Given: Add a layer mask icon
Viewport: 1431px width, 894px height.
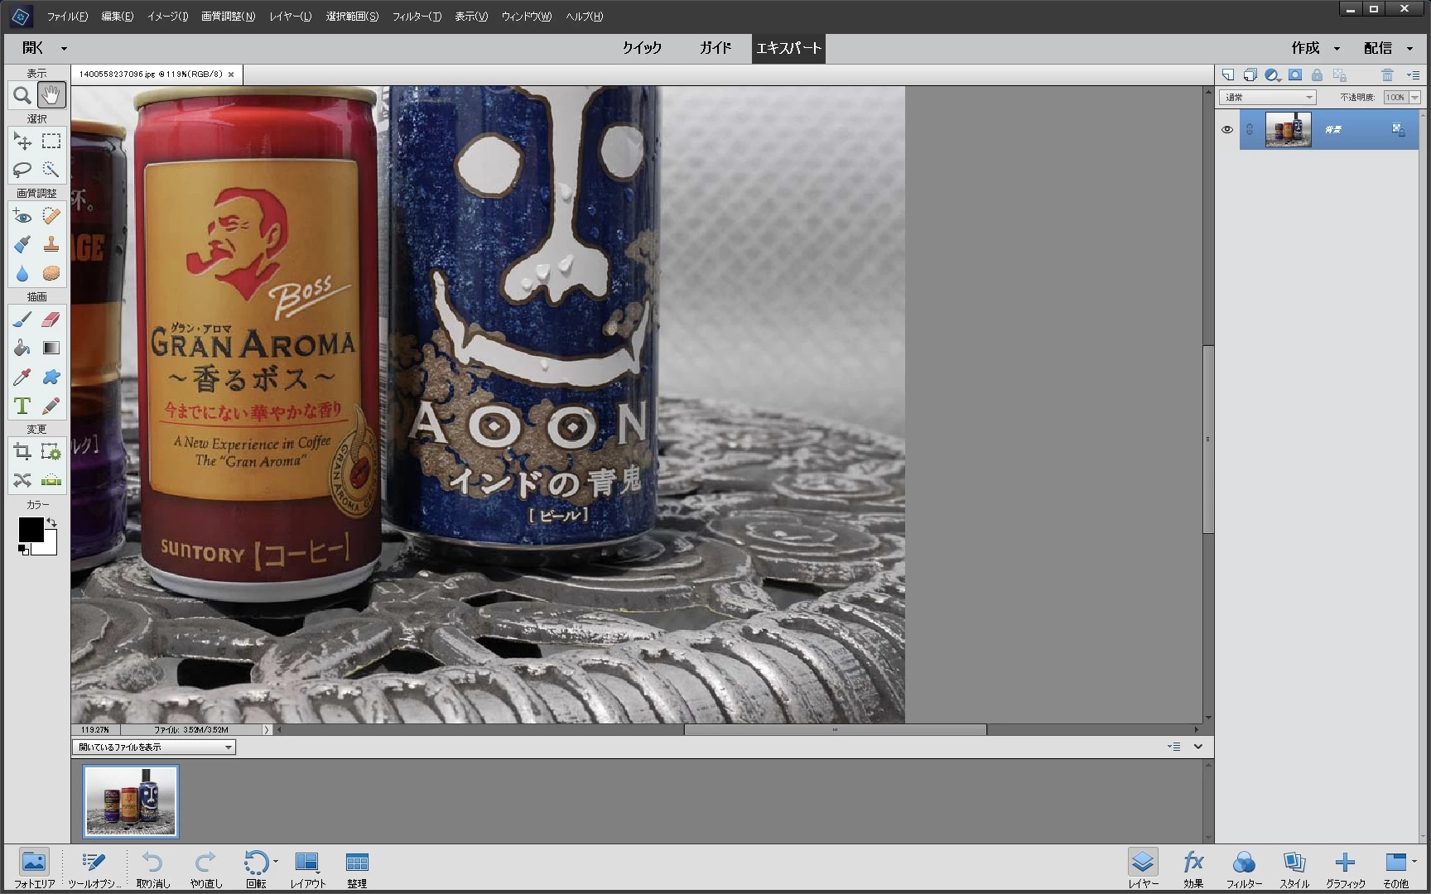Looking at the screenshot, I should (1295, 74).
